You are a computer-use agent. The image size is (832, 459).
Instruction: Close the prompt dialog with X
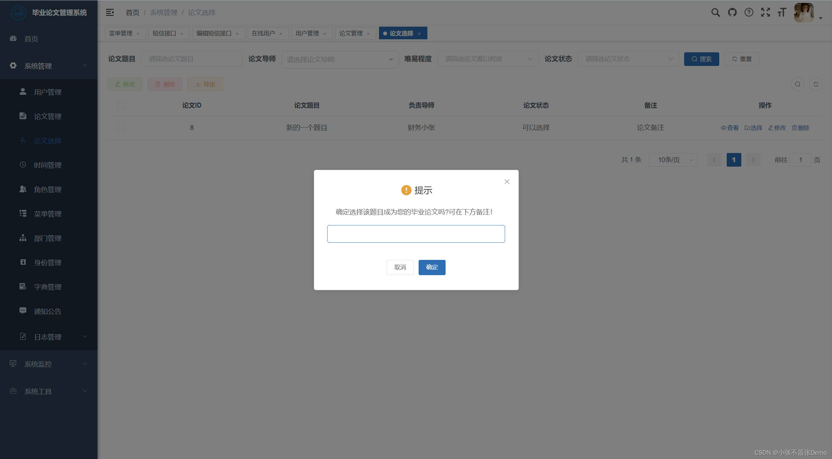(x=507, y=182)
